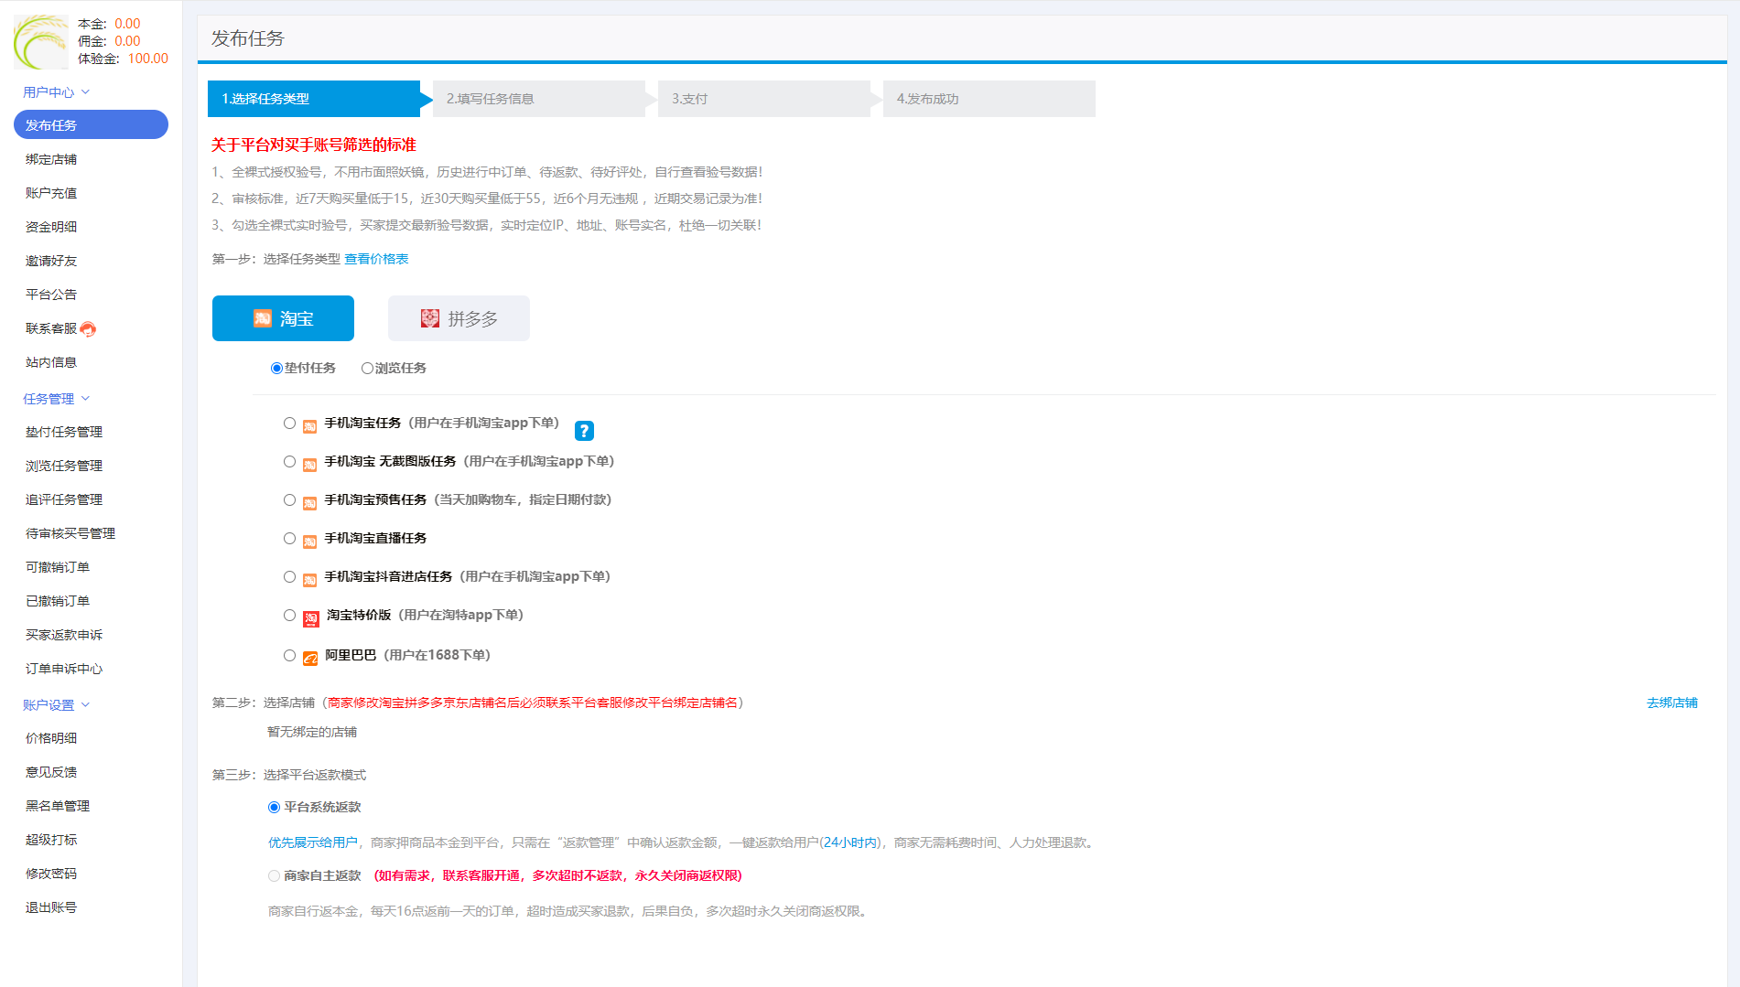Open 平台公告 in the sidebar
The height and width of the screenshot is (987, 1740).
(51, 295)
